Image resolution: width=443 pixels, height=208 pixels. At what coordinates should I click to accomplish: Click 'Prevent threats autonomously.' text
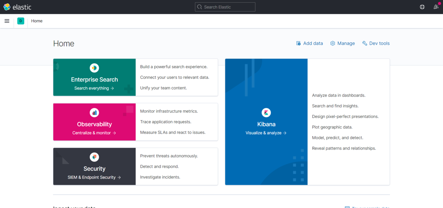click(x=169, y=156)
